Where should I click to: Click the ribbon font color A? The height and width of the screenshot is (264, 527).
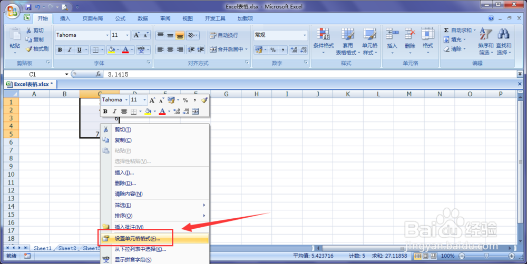125,50
